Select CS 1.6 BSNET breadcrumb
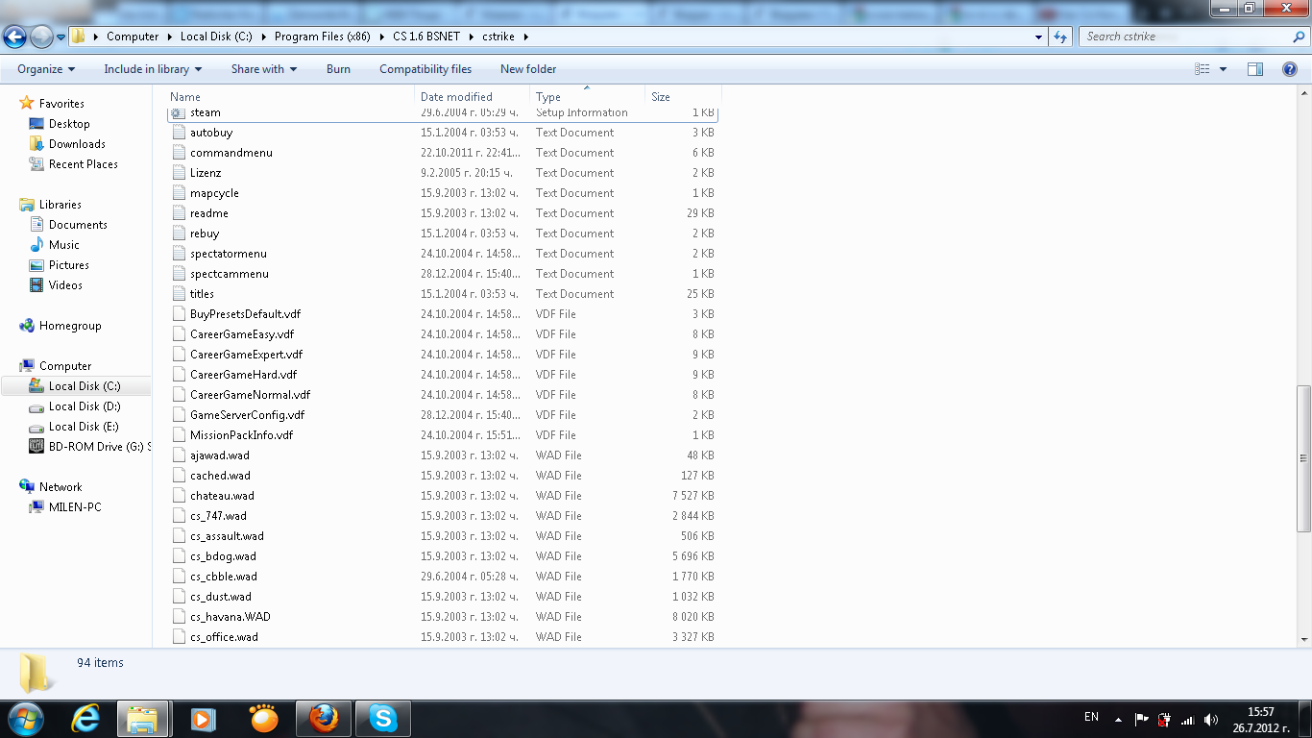The height and width of the screenshot is (738, 1312). coord(426,37)
